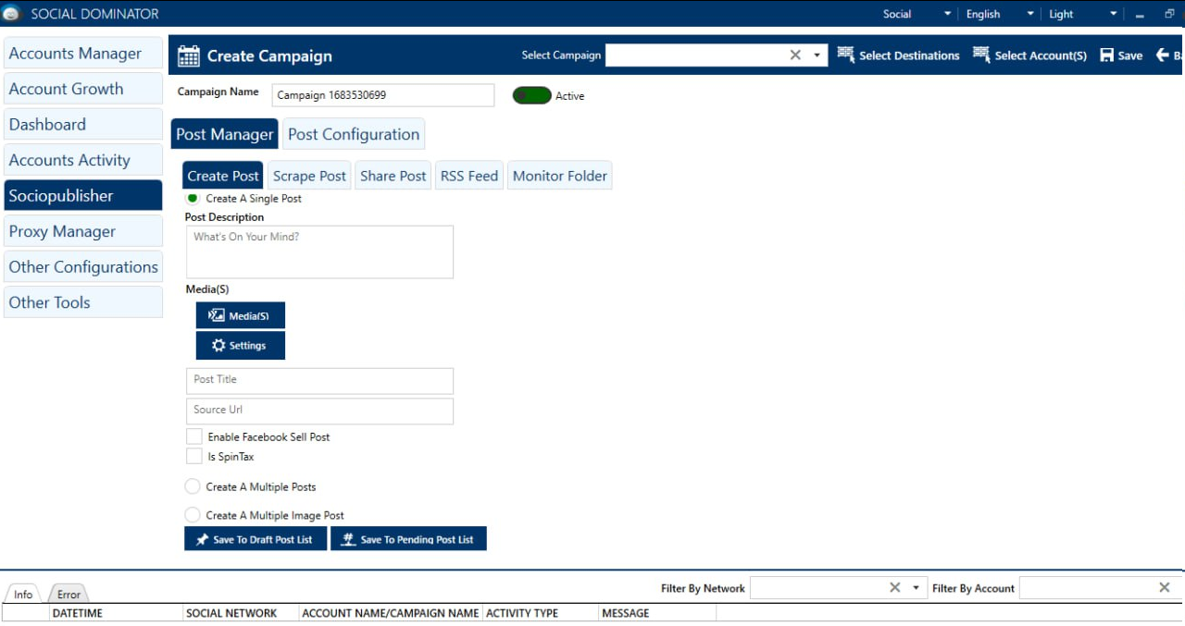1185x626 pixels.
Task: Choose Create A Multiple Posts radio button
Action: pyautogui.click(x=193, y=486)
